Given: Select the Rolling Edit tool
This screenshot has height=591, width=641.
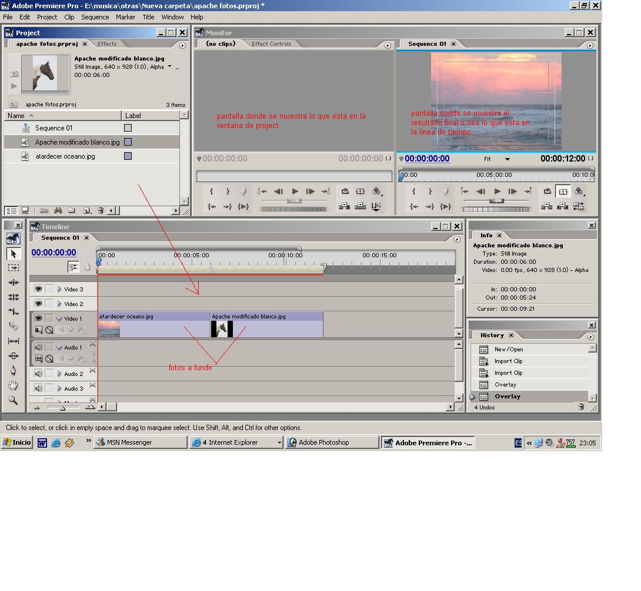Looking at the screenshot, I should pyautogui.click(x=13, y=297).
